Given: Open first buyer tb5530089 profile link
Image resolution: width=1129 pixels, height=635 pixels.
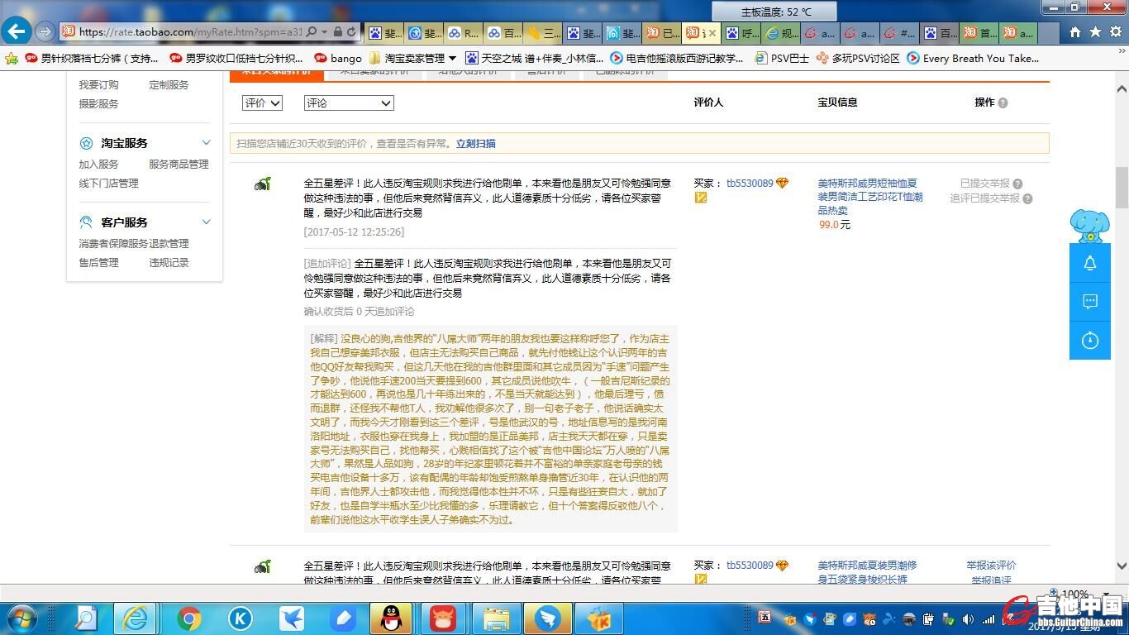Looking at the screenshot, I should pos(750,184).
